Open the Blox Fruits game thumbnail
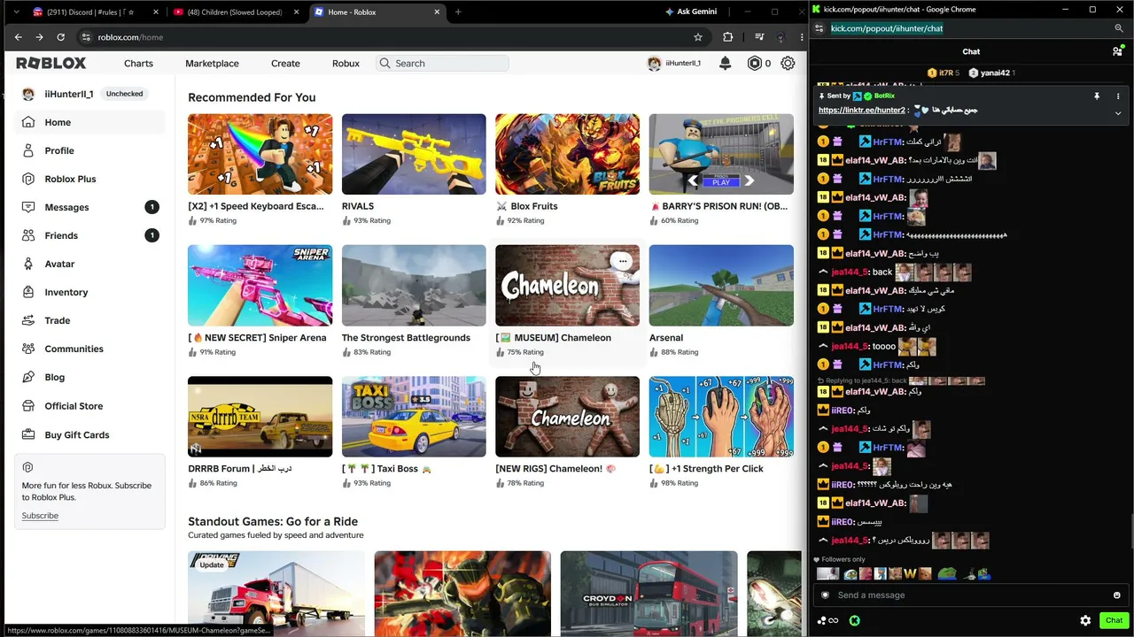 [567, 154]
